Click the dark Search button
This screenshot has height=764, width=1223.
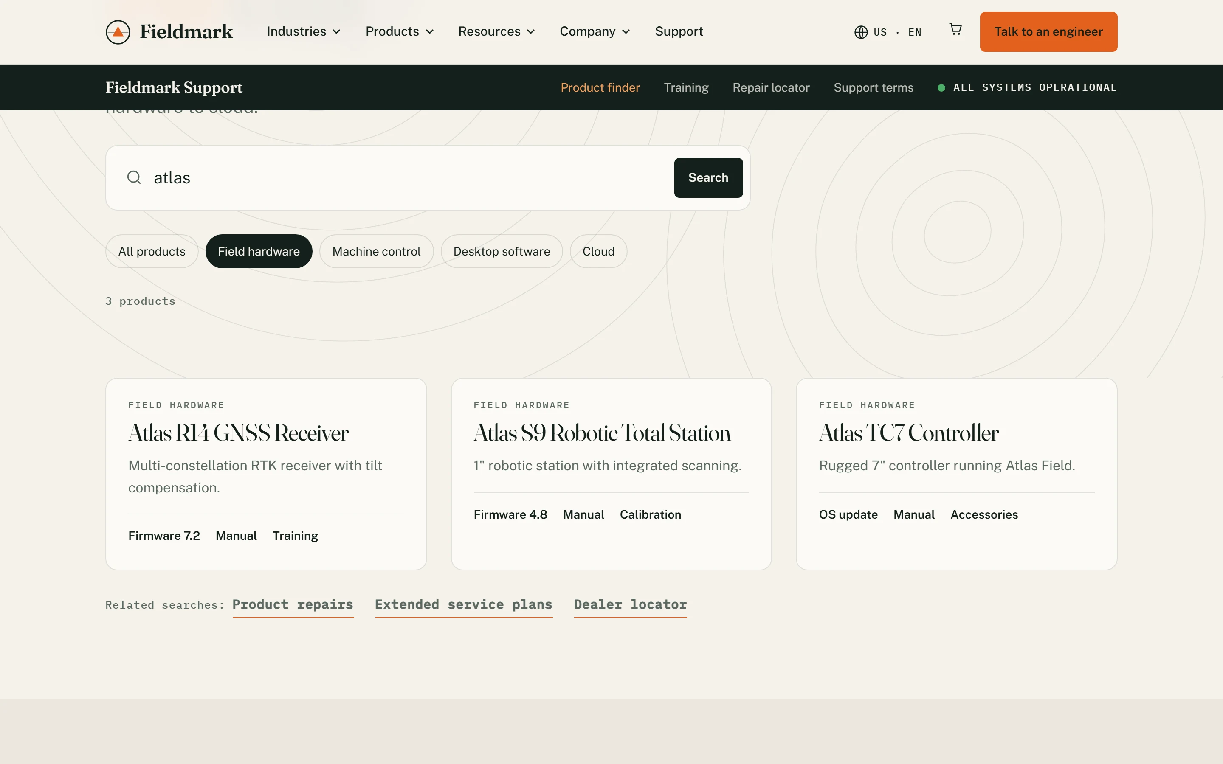[x=708, y=178]
